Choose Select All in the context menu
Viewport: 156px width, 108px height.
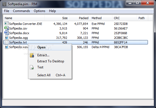point(50,75)
